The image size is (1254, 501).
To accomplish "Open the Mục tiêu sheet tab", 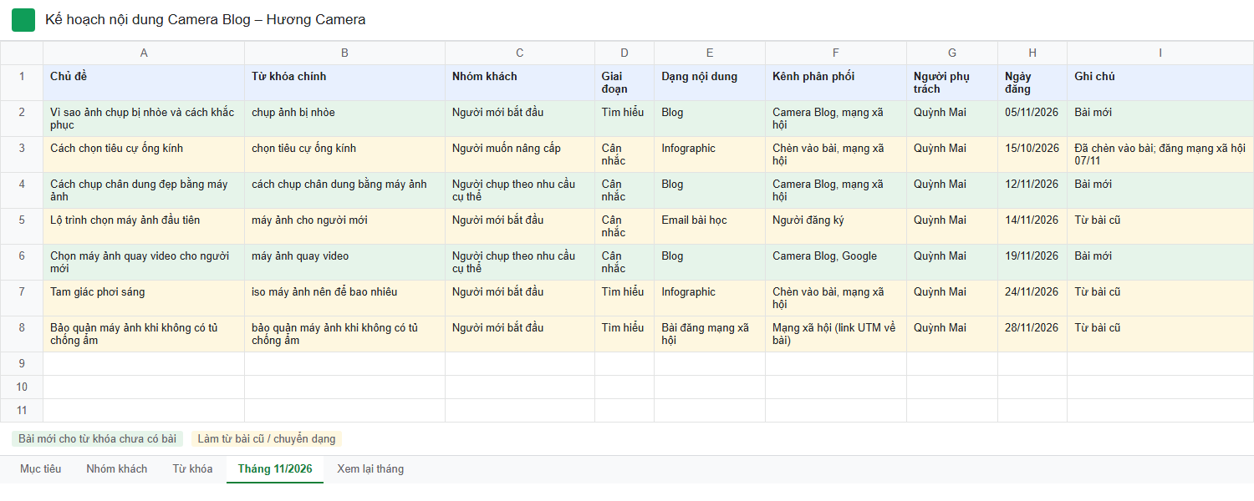I will pos(41,469).
